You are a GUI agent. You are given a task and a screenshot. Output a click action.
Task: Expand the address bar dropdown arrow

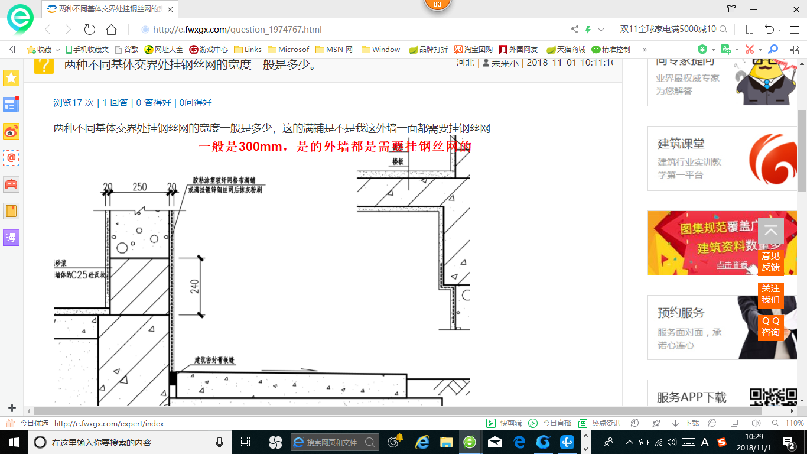pyautogui.click(x=601, y=30)
